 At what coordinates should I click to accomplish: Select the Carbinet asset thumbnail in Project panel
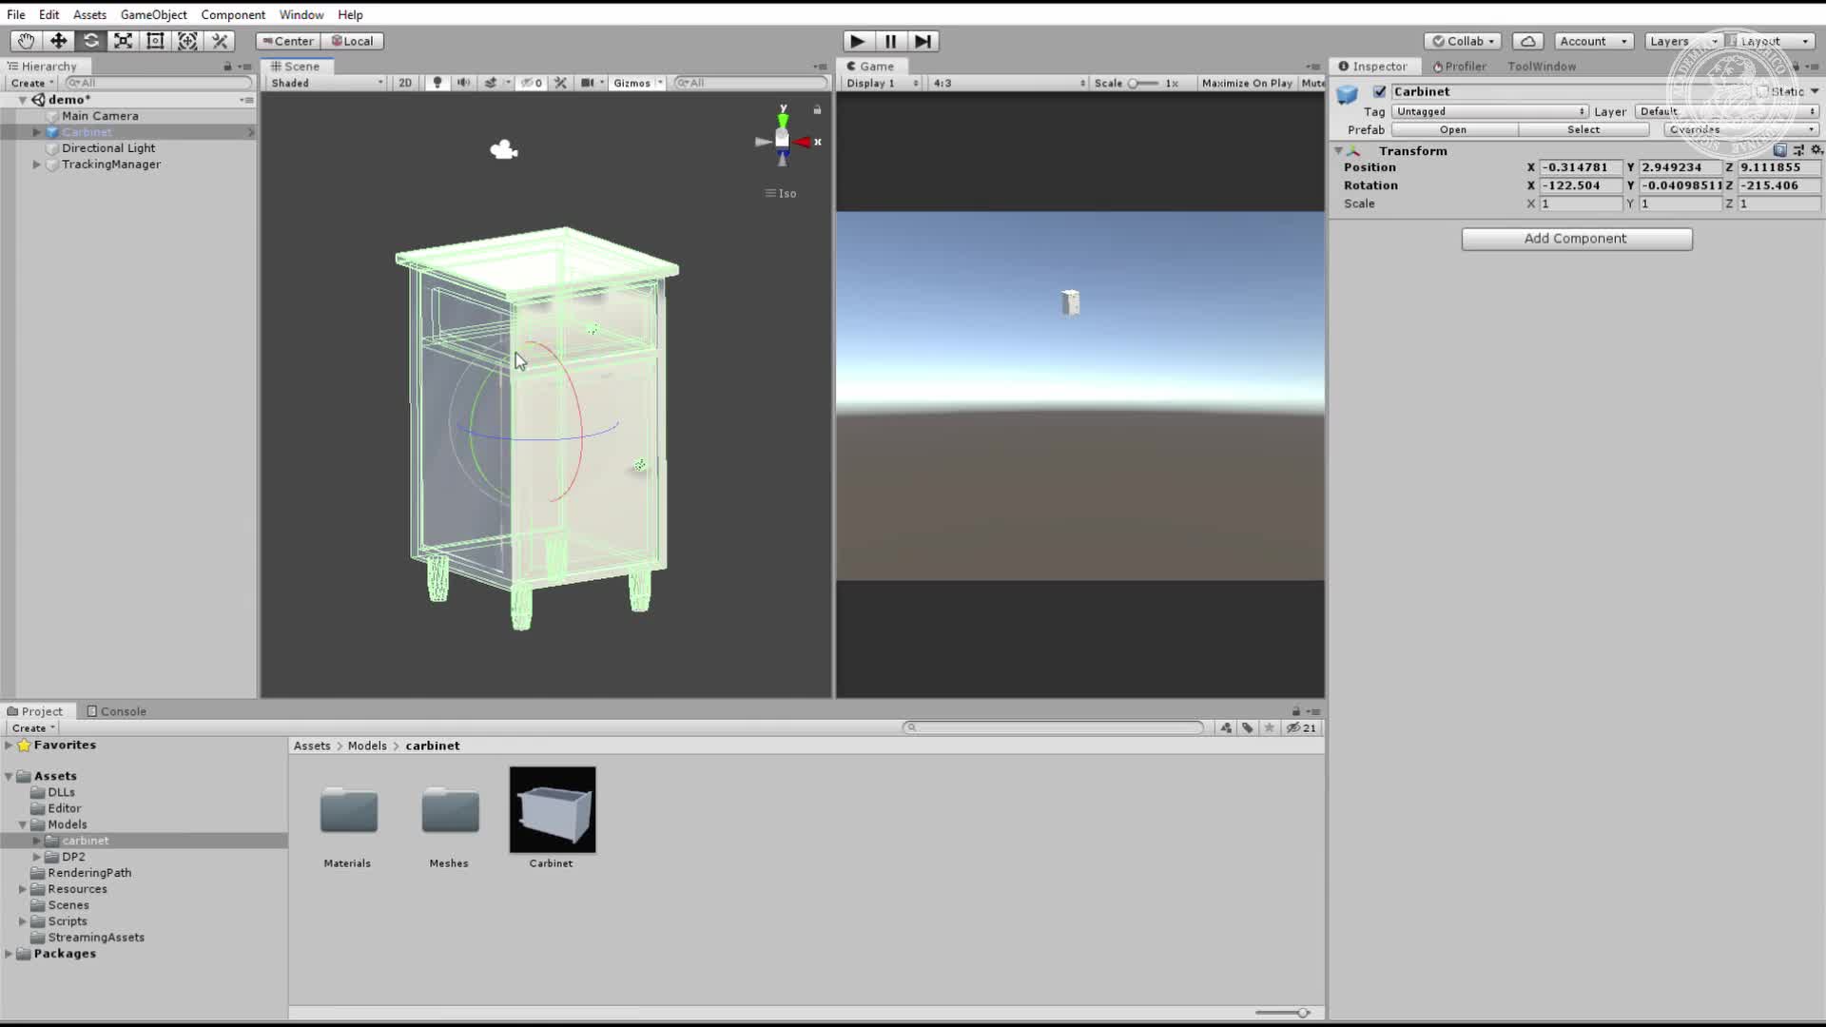[x=552, y=810]
